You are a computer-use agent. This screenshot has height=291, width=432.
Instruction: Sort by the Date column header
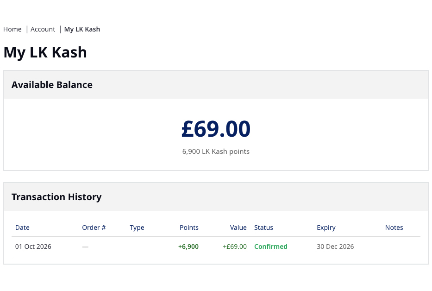[22, 228]
